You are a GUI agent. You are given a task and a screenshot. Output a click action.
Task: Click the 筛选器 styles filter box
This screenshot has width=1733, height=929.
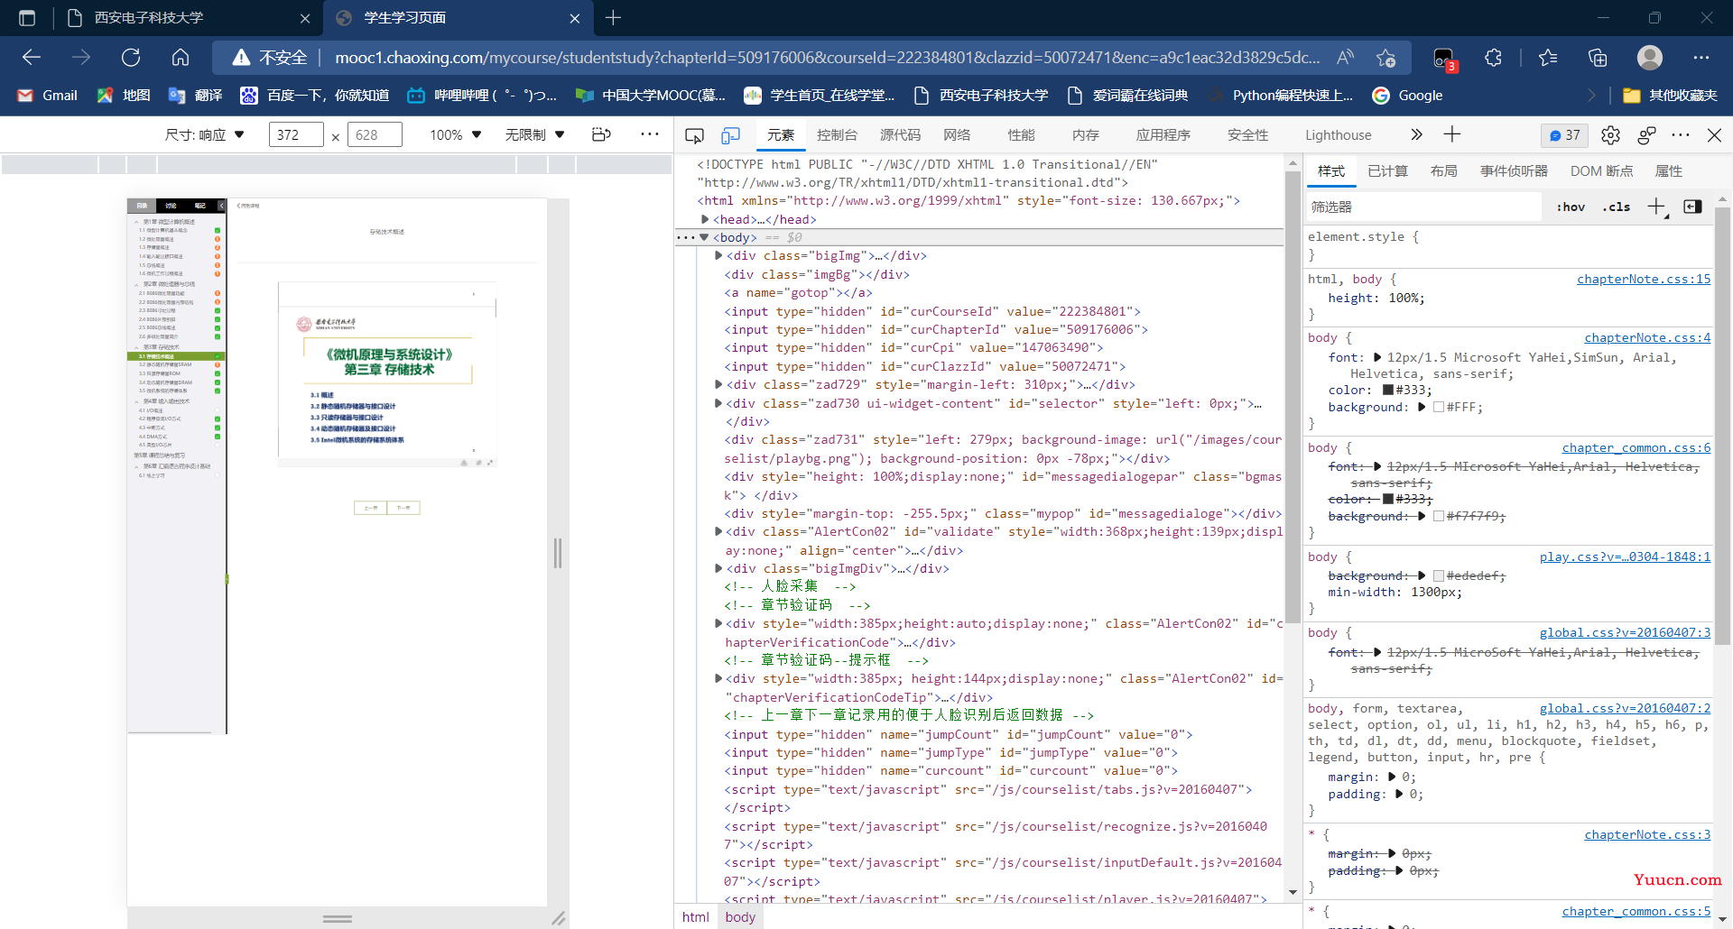pos(1424,207)
